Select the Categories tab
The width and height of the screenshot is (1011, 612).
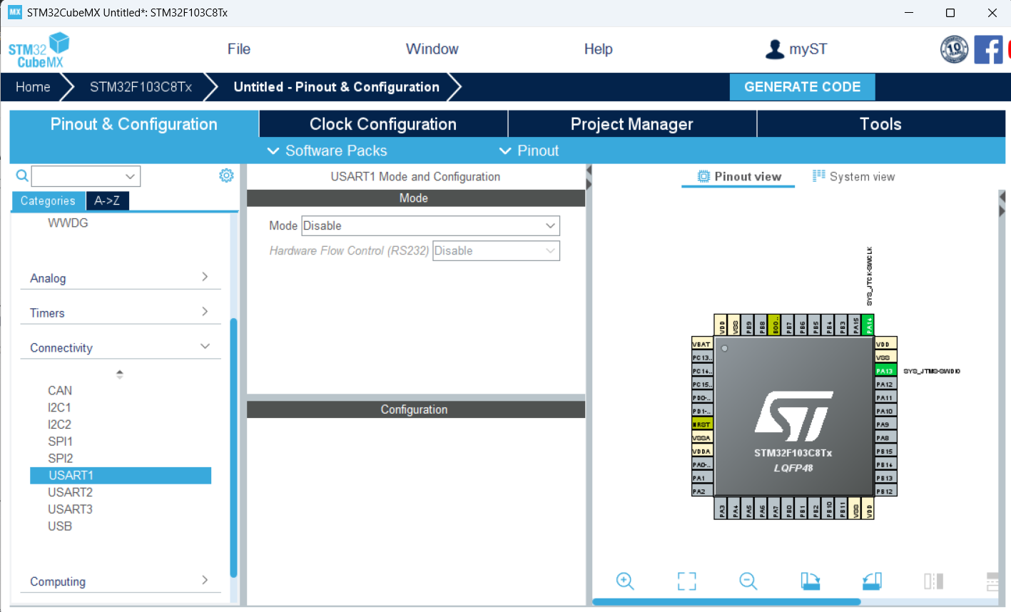click(x=48, y=201)
